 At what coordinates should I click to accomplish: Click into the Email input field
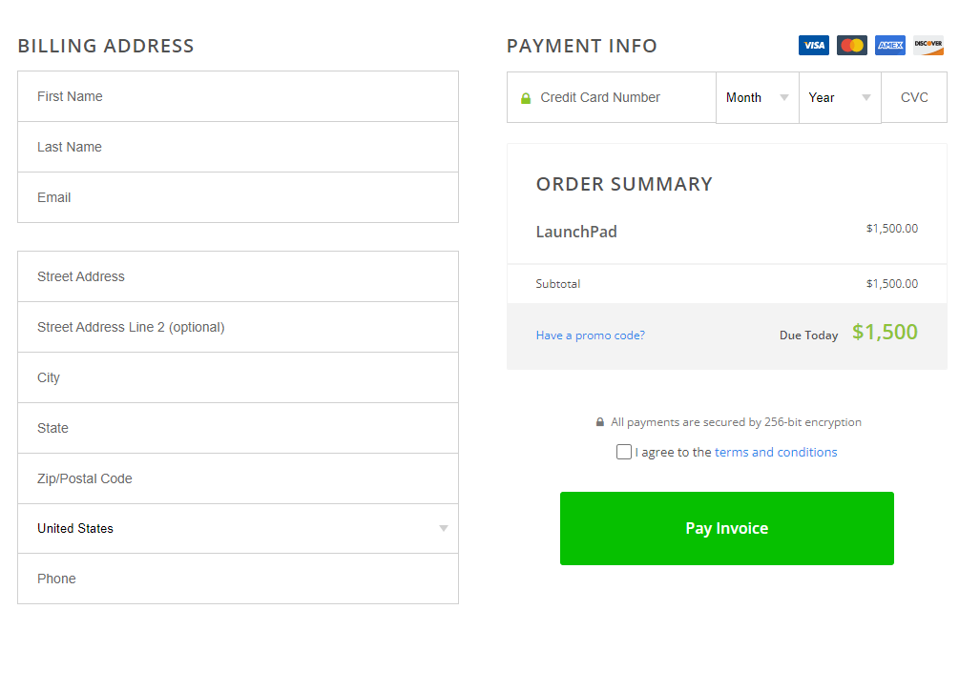click(x=238, y=197)
